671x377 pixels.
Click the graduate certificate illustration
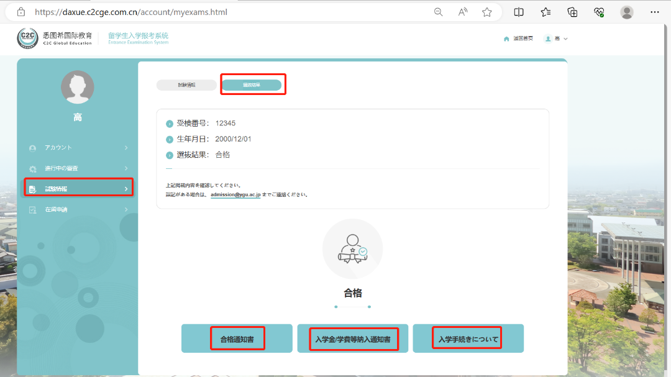click(353, 249)
